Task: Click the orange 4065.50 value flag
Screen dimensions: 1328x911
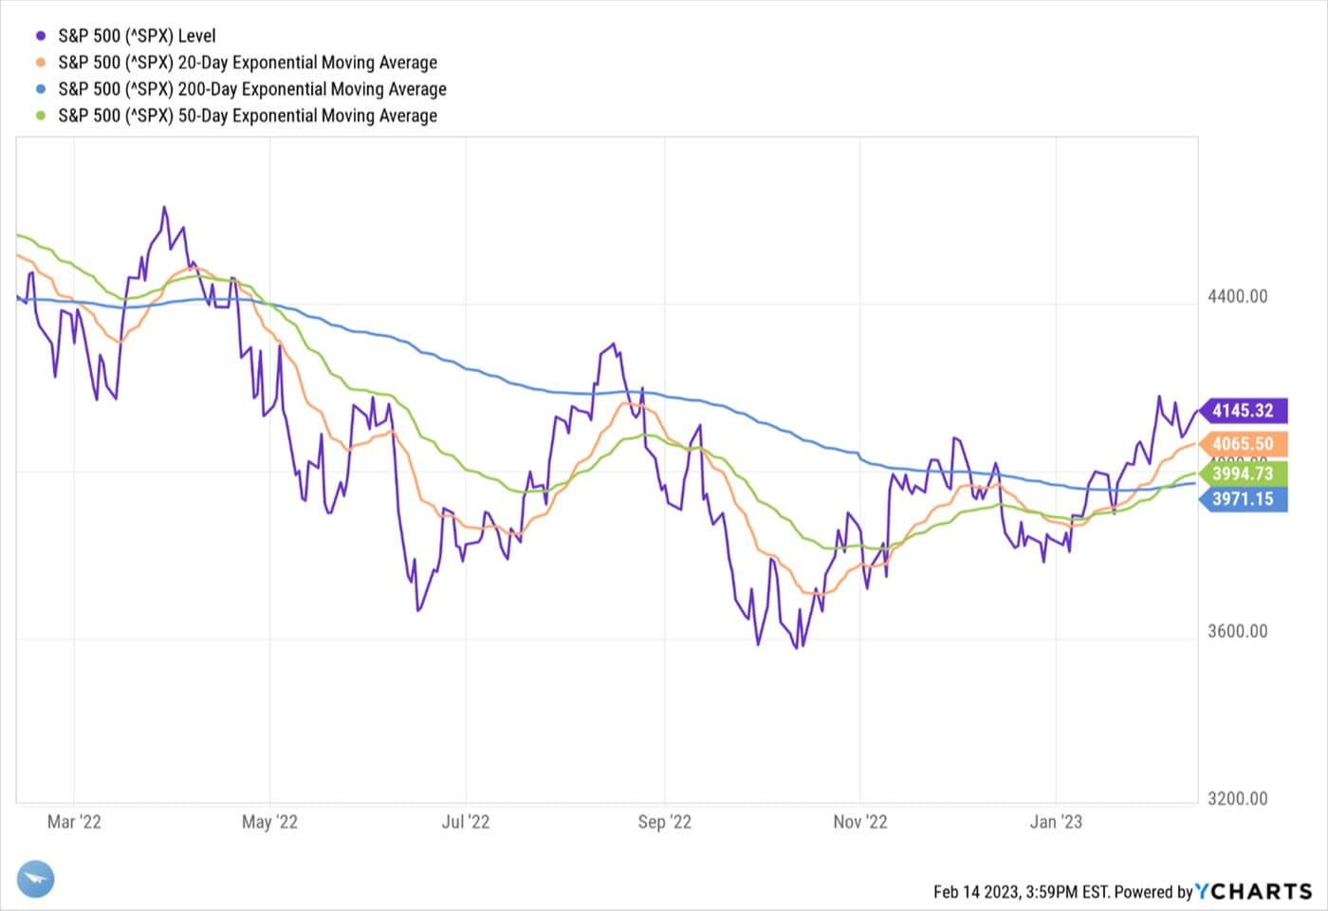Action: point(1244,443)
